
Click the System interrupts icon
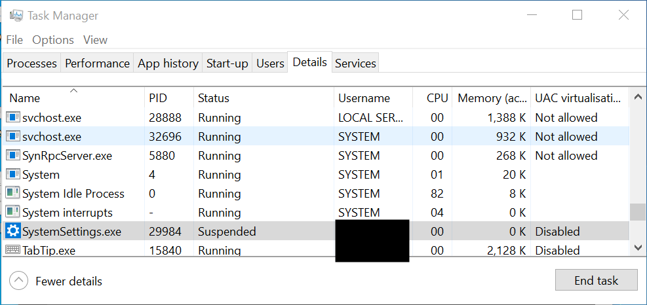coord(13,213)
